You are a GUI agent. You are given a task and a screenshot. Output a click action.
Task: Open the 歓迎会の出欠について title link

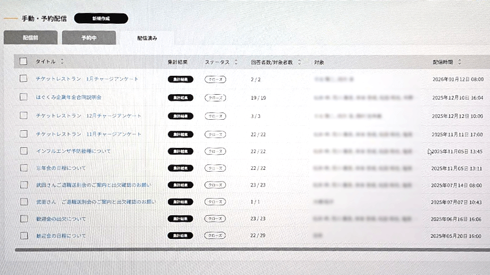61,219
